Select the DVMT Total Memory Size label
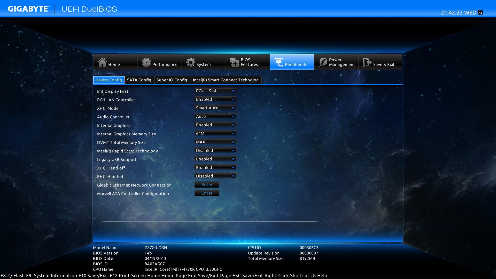This screenshot has width=496, height=279. (x=121, y=142)
